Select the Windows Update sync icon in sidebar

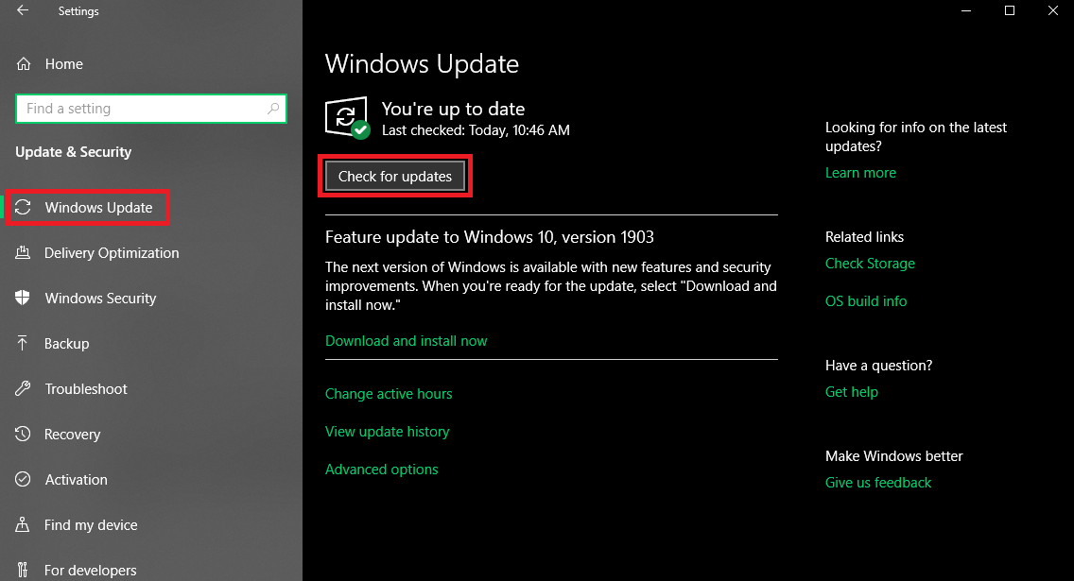[x=24, y=207]
